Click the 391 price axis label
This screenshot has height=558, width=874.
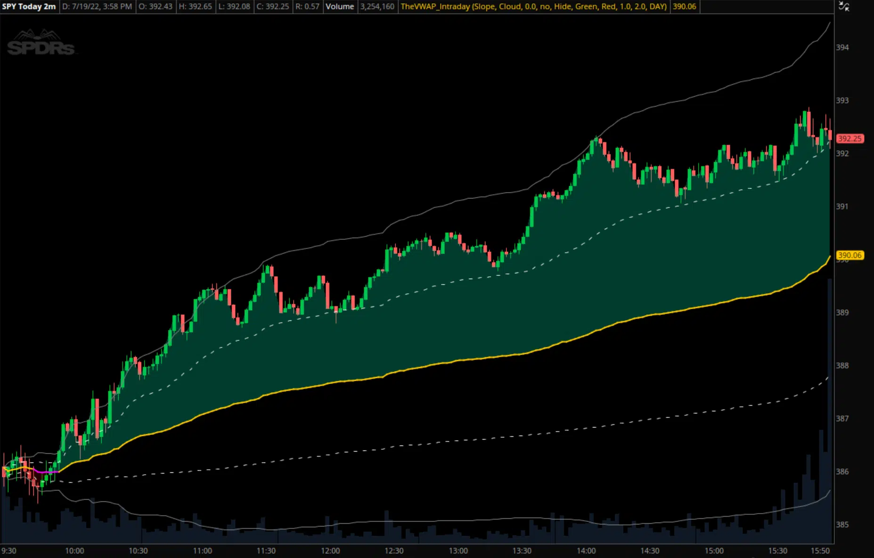[x=842, y=206]
